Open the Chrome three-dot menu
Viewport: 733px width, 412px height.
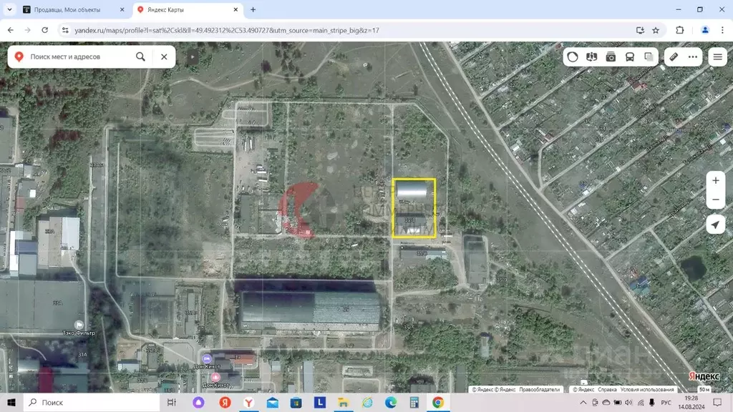click(x=722, y=30)
